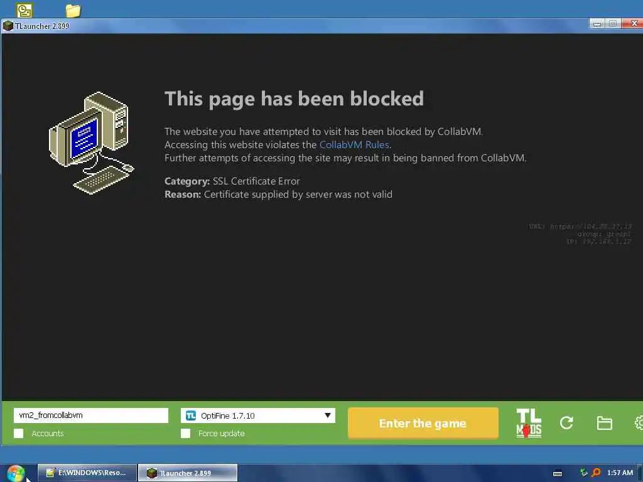Click the 1:57 AM clock
The width and height of the screenshot is (643, 482).
(620, 473)
